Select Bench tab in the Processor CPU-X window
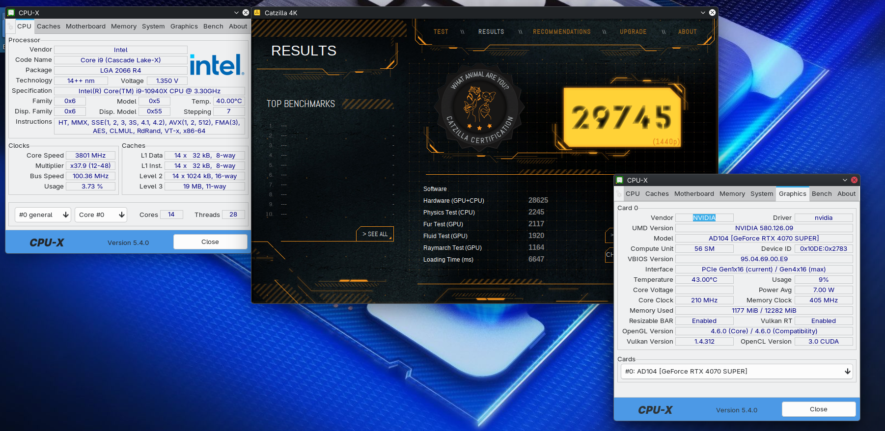The image size is (885, 431). click(x=213, y=27)
